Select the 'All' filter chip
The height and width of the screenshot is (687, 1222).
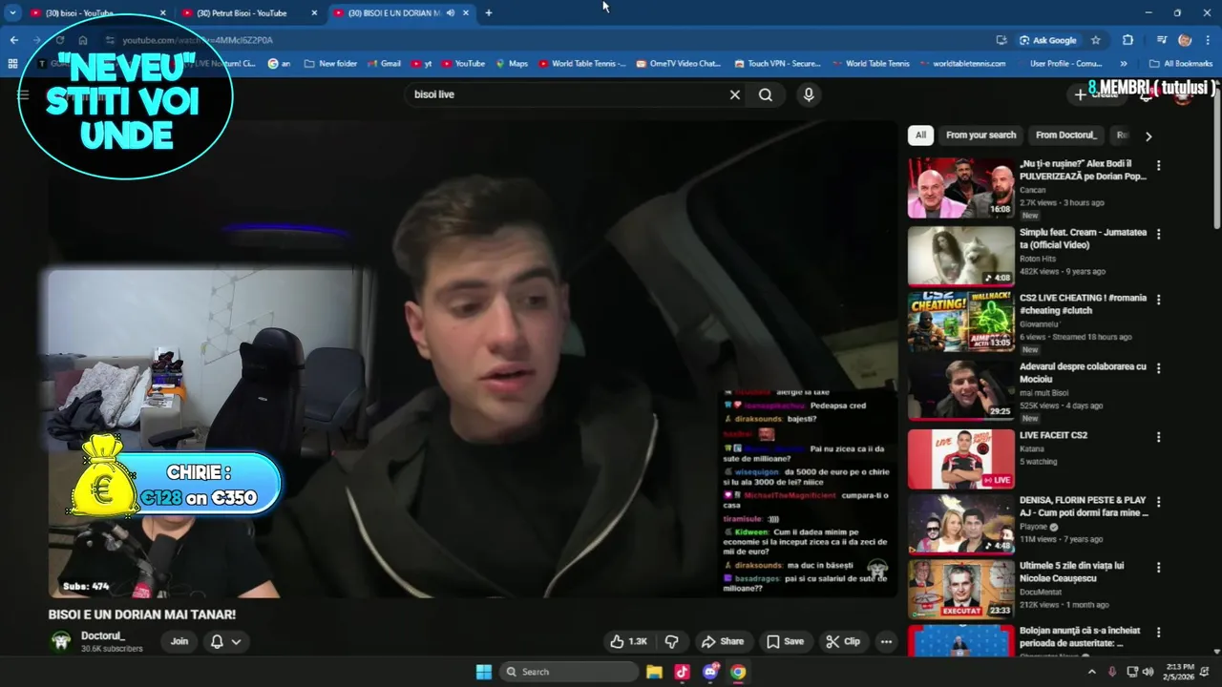pos(920,135)
